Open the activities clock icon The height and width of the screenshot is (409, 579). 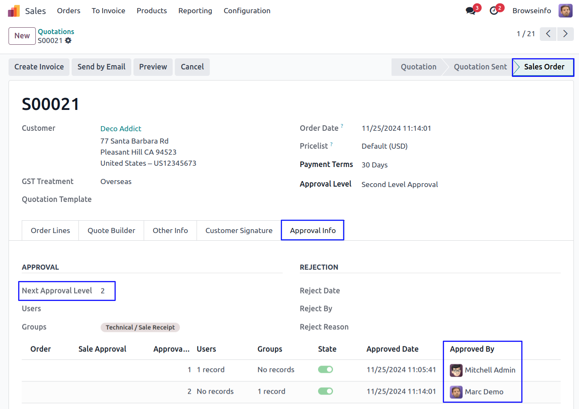click(x=494, y=11)
